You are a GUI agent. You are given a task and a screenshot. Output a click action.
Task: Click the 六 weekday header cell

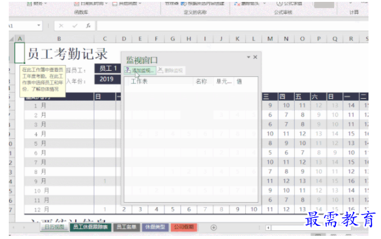[318, 97]
